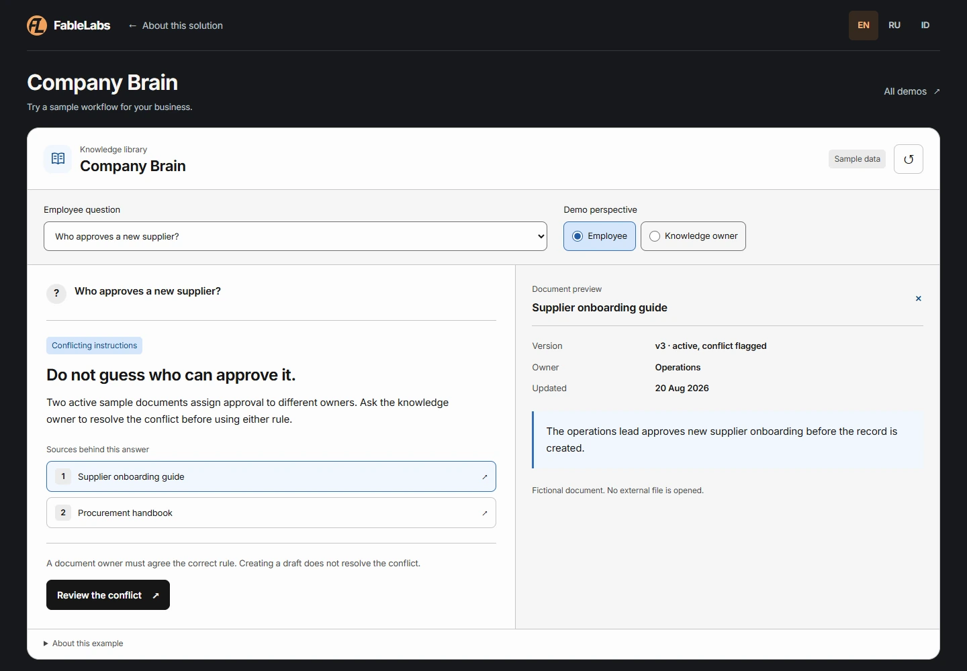
Task: Click the Knowledge library book icon
Action: point(58,159)
